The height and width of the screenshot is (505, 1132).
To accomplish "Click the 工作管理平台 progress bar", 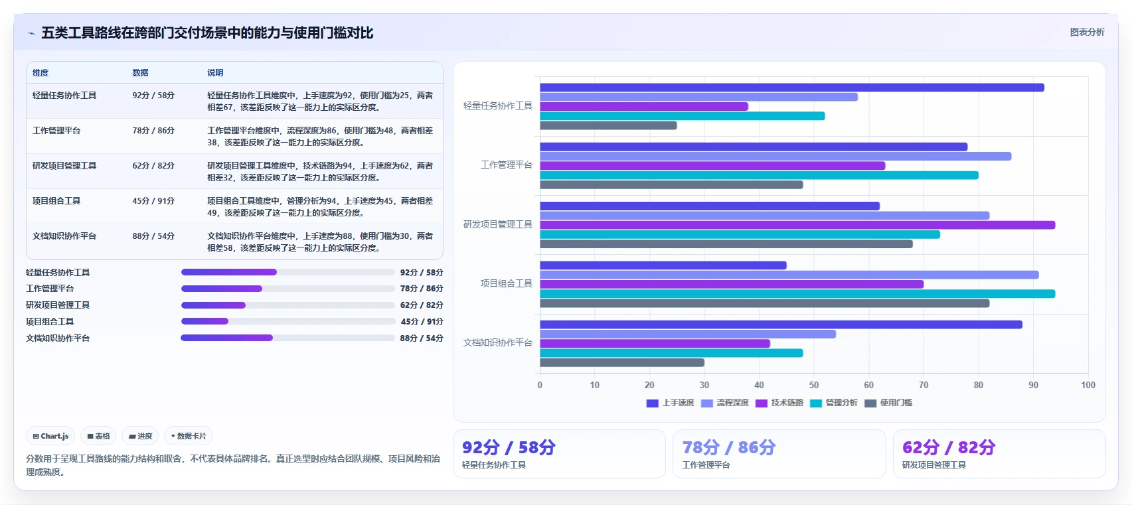I will point(288,289).
